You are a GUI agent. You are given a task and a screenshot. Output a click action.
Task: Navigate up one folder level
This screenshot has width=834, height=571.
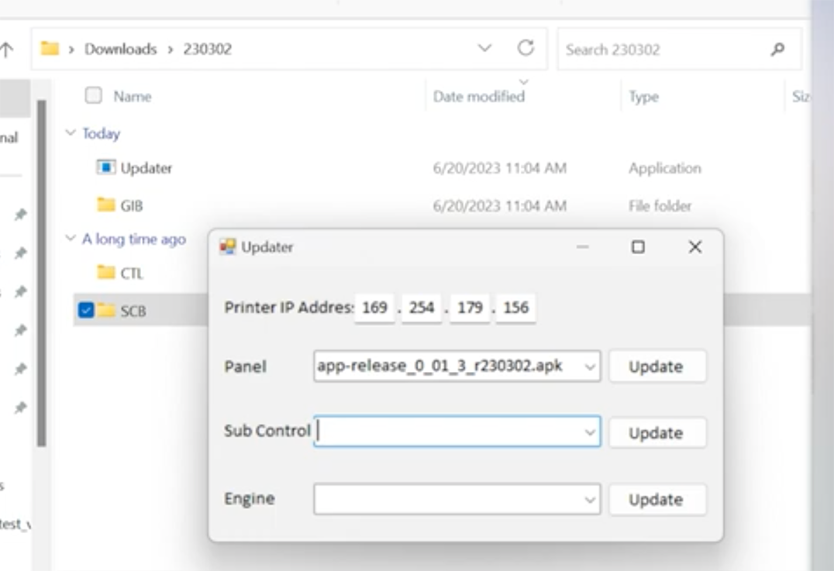tap(8, 48)
